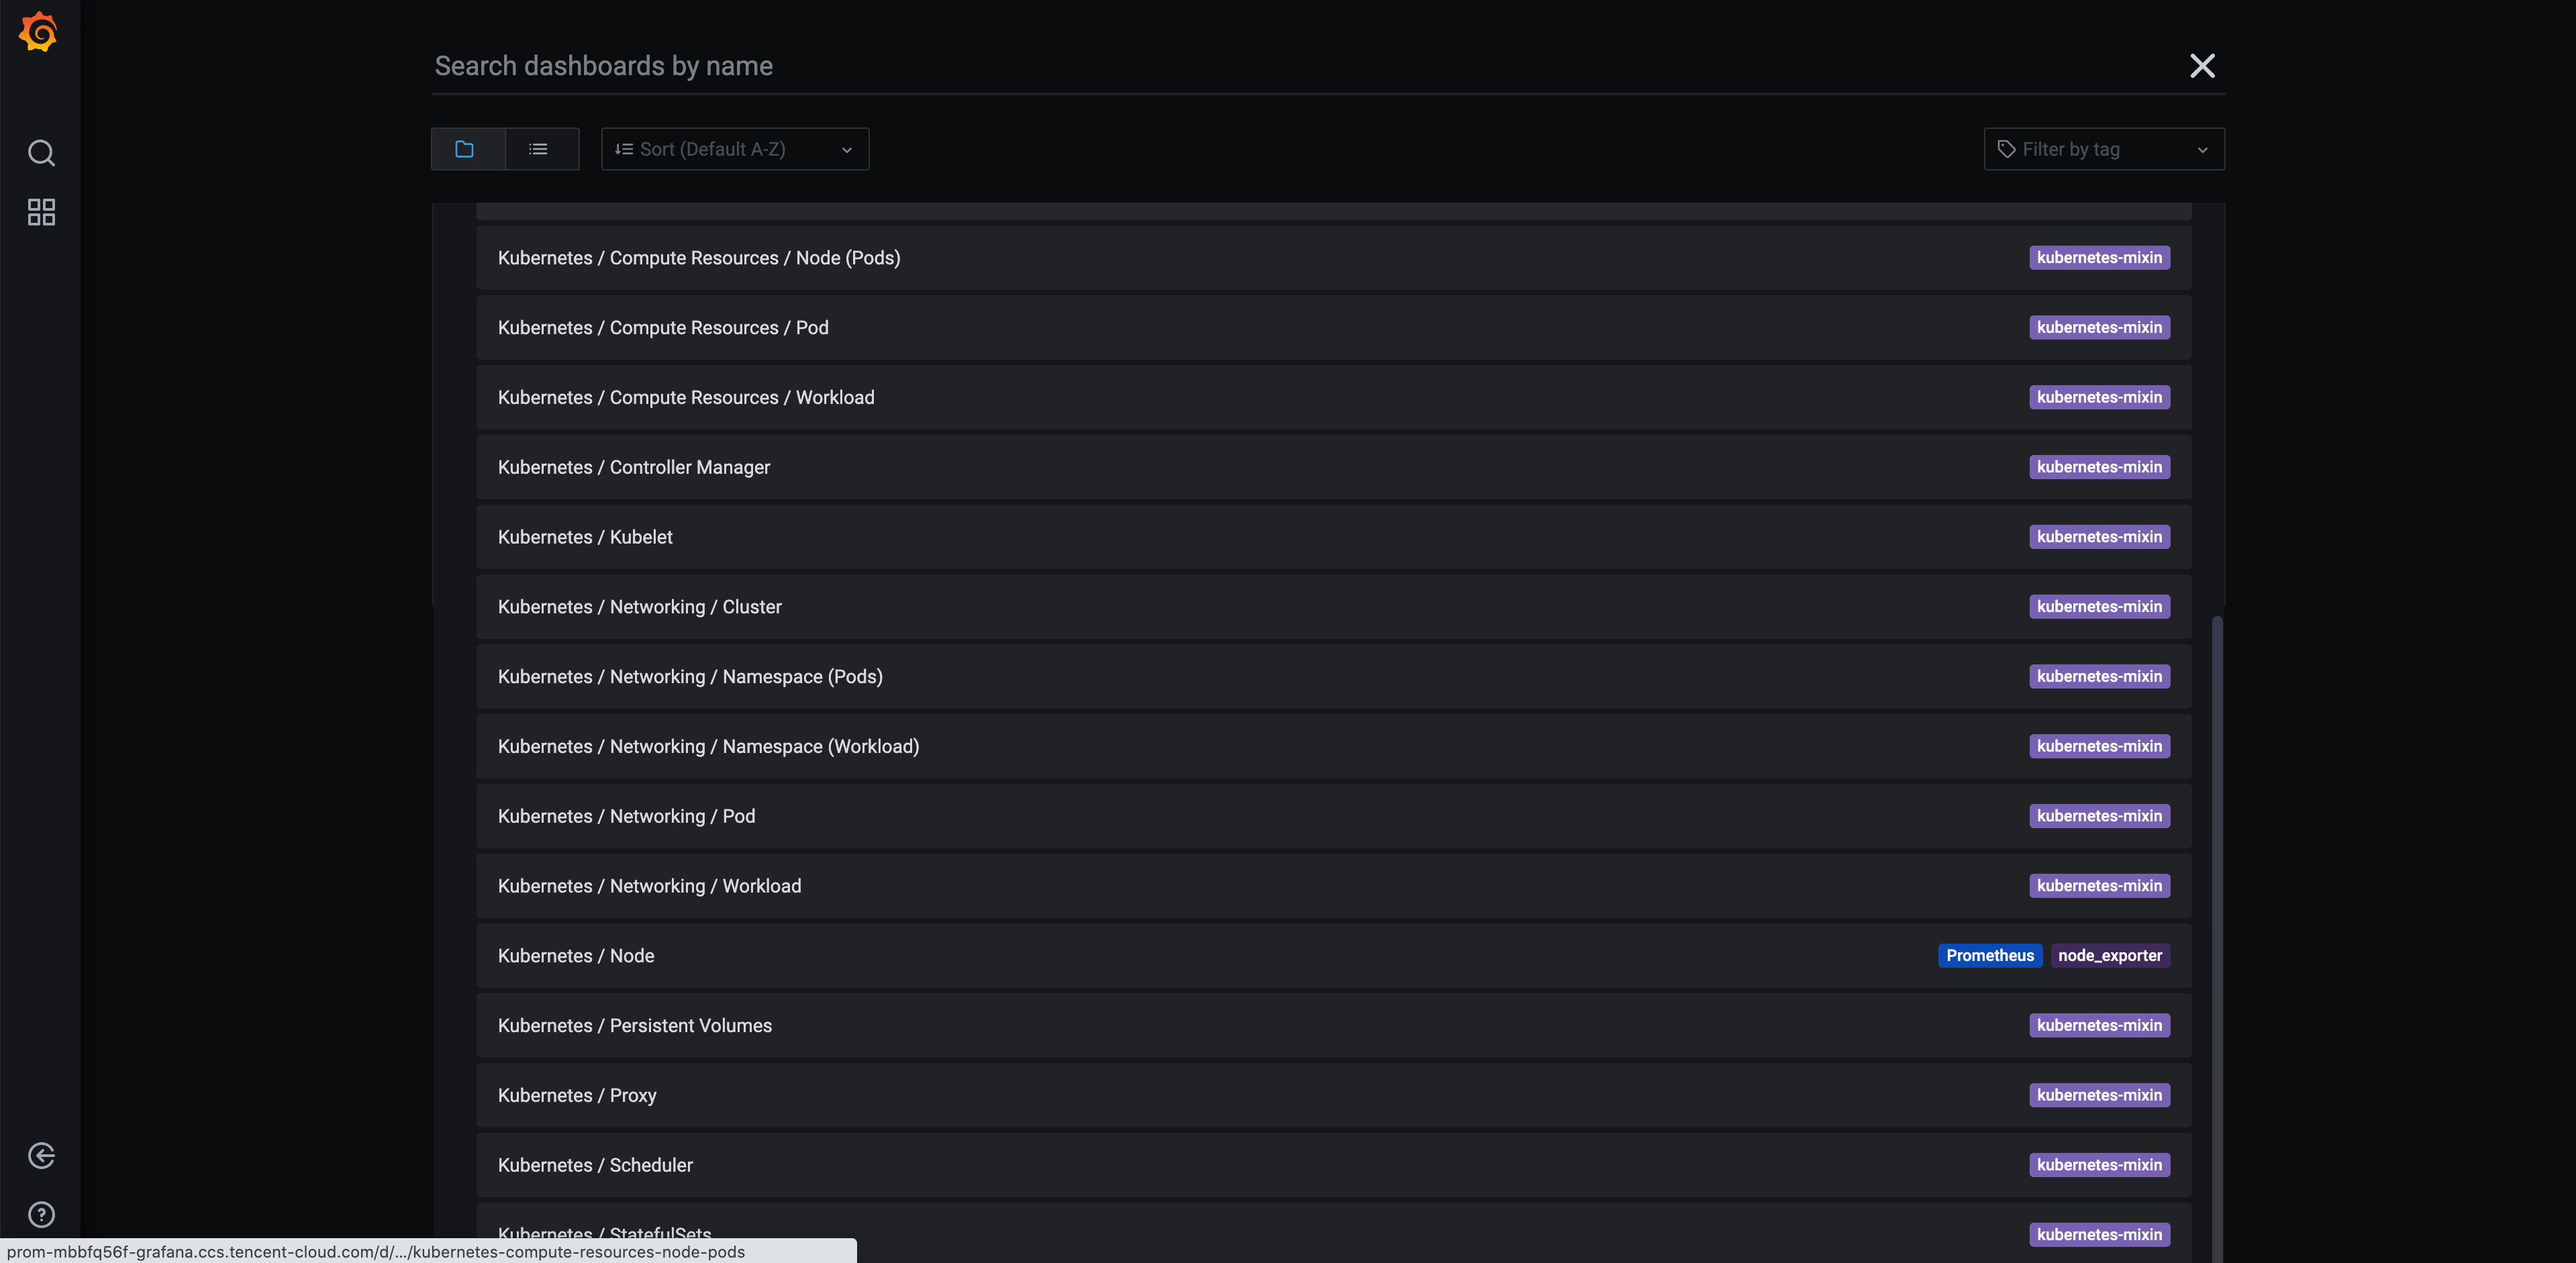Click kubernetes-mixin tag on Networking / Cluster row
The height and width of the screenshot is (1263, 2576).
pos(2099,607)
